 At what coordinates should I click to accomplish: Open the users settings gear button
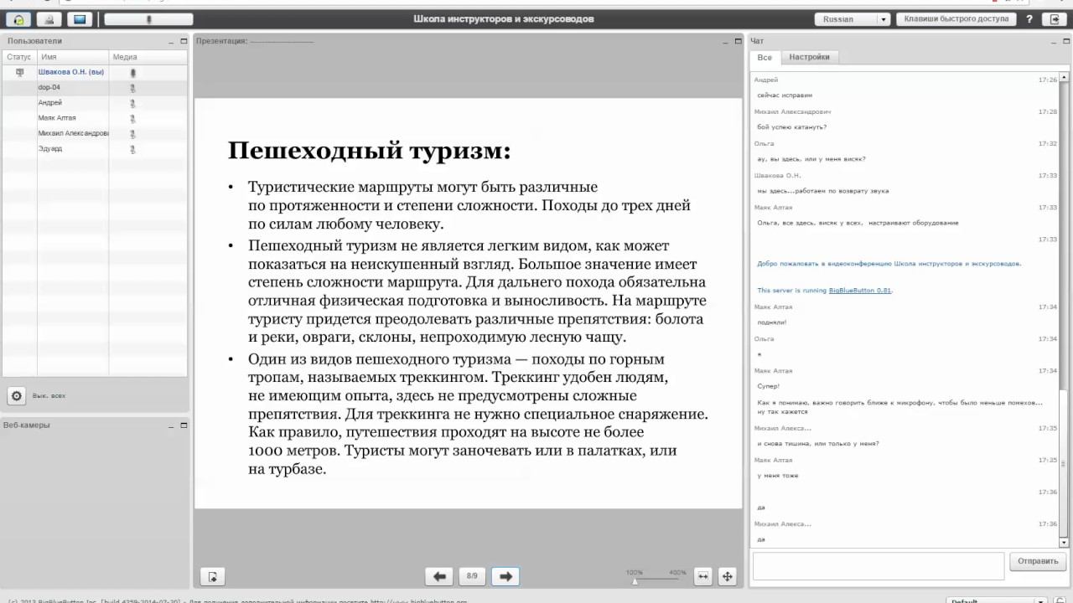point(16,395)
